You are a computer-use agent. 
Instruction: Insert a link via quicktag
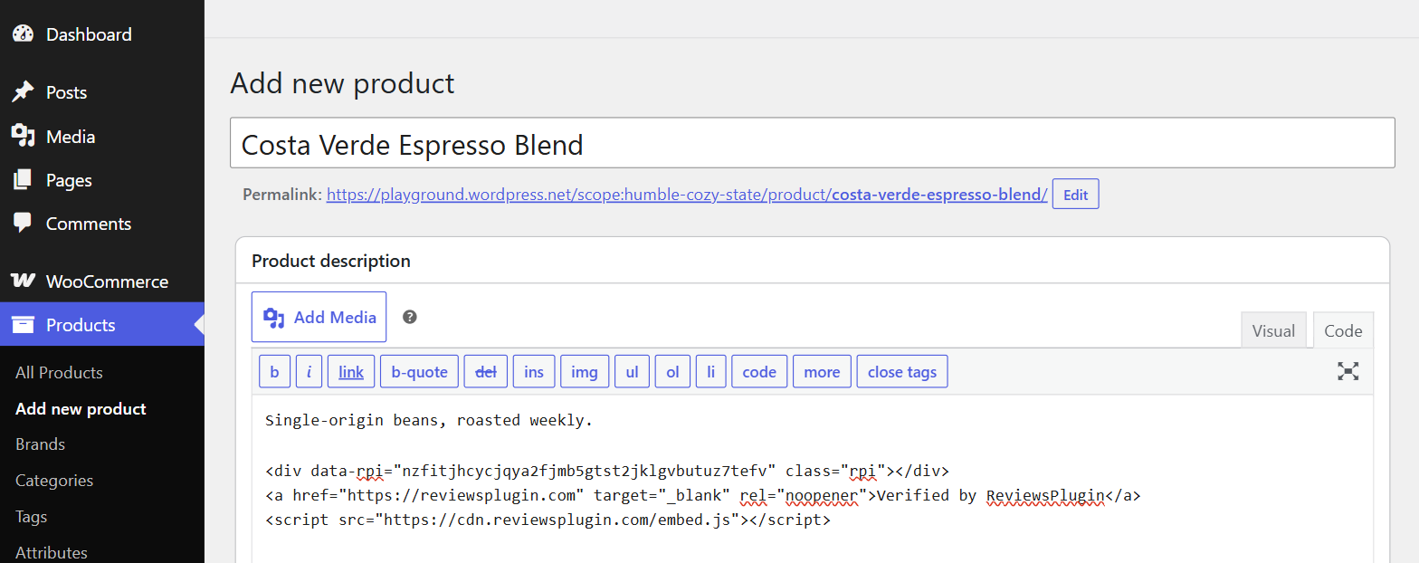pos(351,371)
